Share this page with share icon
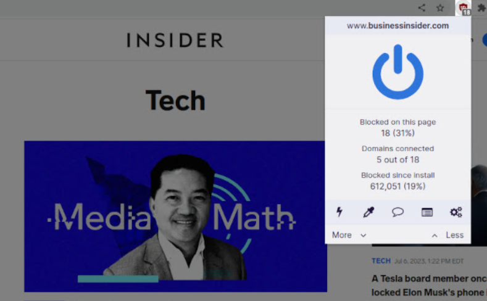 422,8
